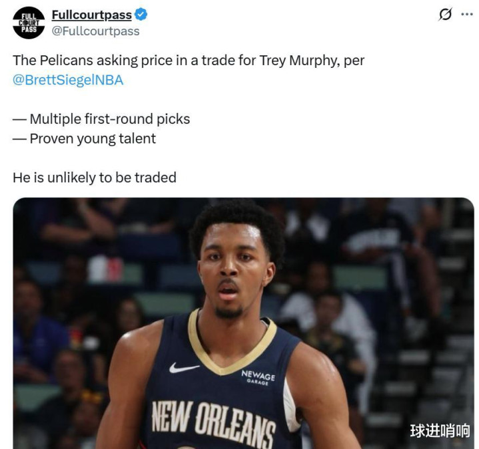The height and width of the screenshot is (449, 479).
Task: Open the Grok slashed-circle icon
Action: click(x=445, y=15)
